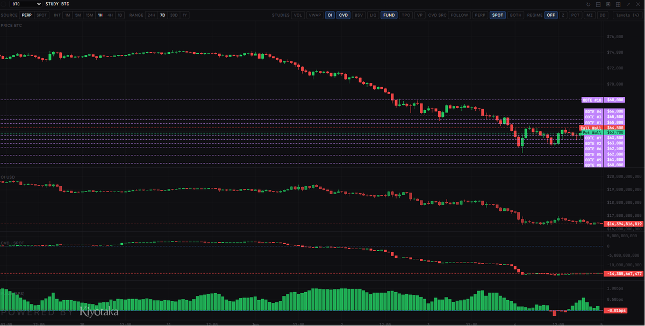The width and height of the screenshot is (645, 326).
Task: Enable the BSV study
Action: click(359, 15)
